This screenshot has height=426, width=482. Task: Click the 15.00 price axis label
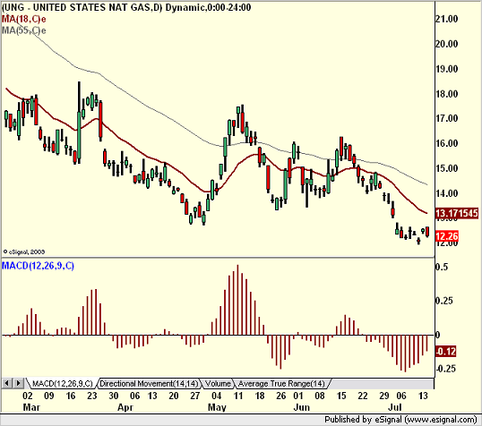pyautogui.click(x=447, y=168)
